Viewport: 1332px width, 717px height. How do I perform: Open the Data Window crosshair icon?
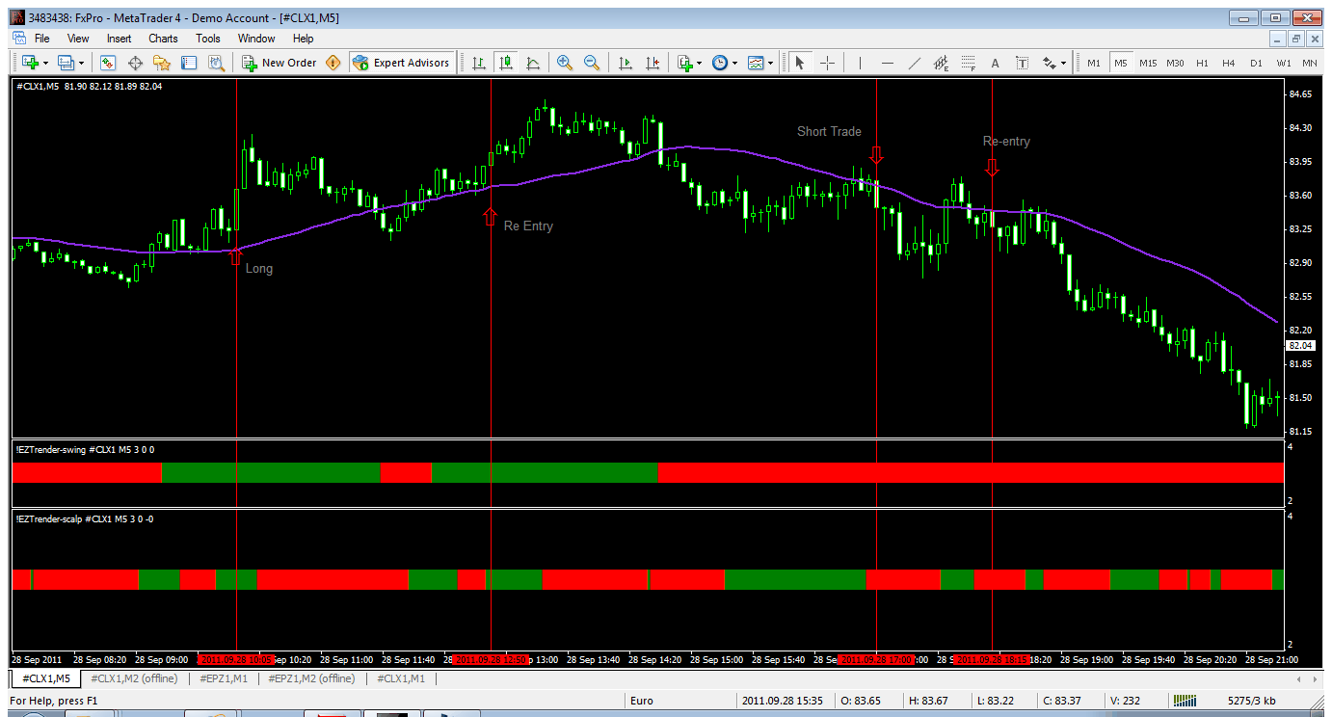[135, 63]
